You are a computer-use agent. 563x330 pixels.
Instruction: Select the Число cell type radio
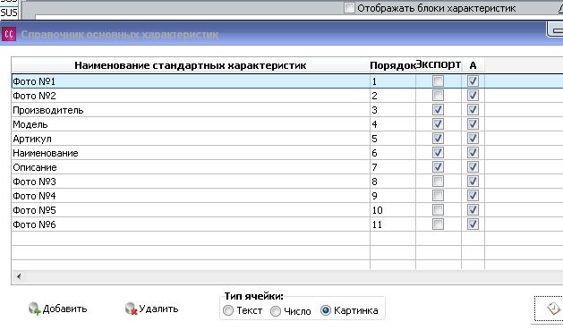pyautogui.click(x=276, y=311)
